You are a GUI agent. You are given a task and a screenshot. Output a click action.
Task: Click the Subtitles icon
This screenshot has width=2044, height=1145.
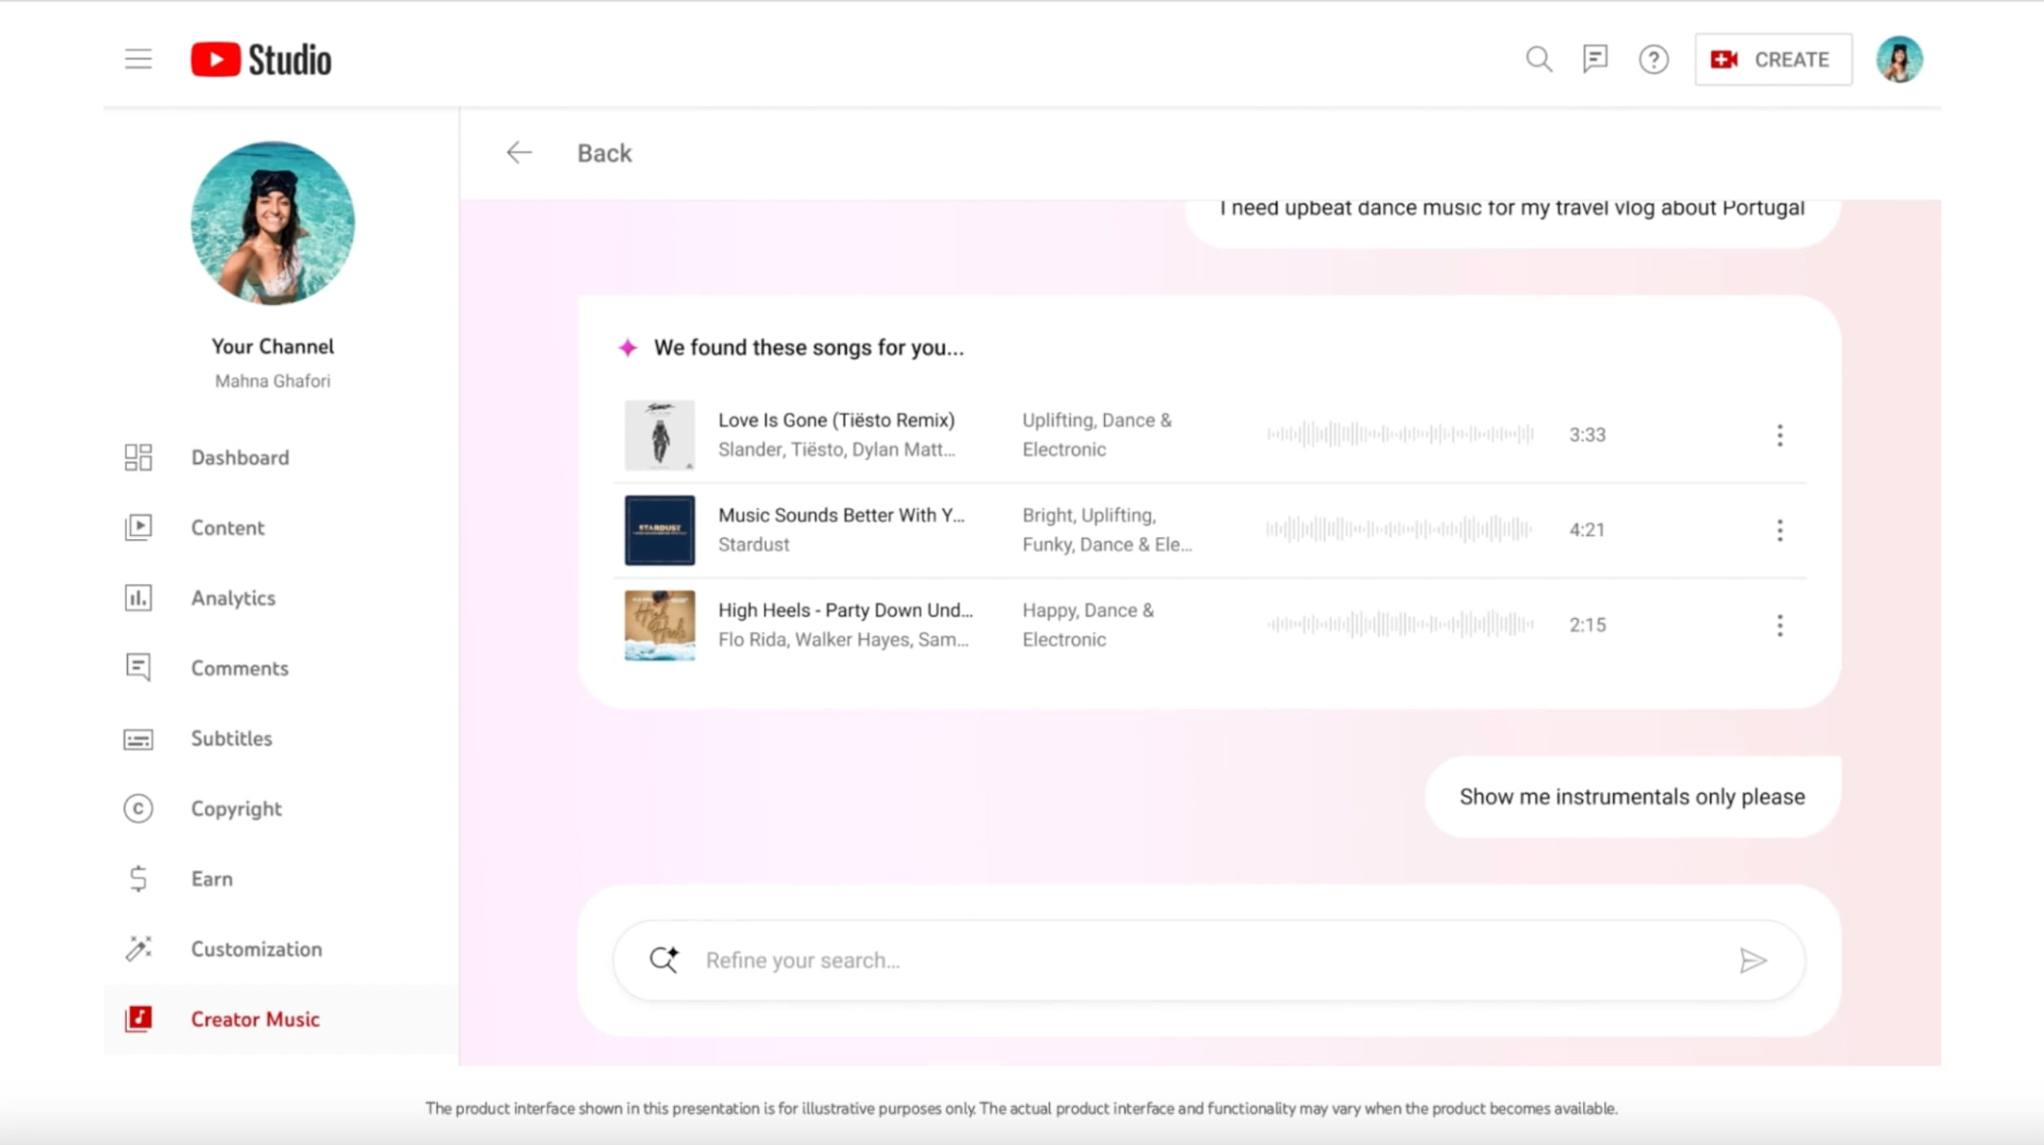(x=138, y=739)
